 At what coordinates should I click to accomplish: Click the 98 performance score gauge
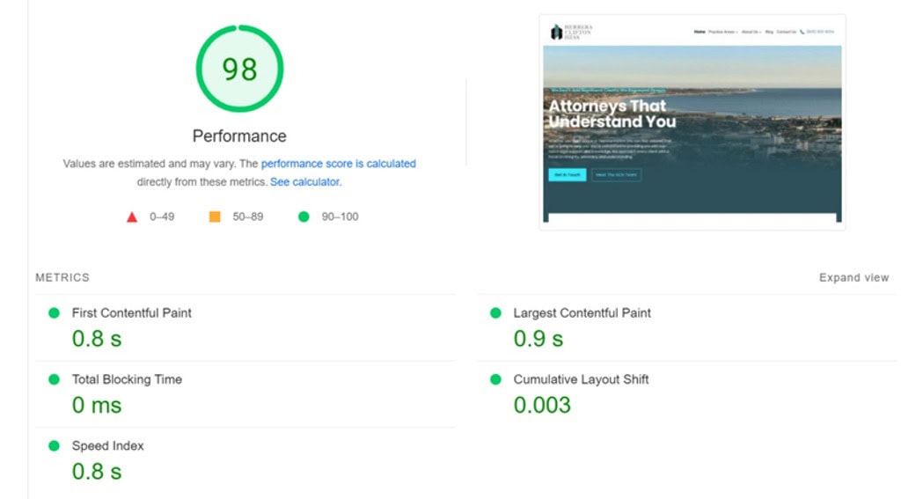tap(239, 69)
